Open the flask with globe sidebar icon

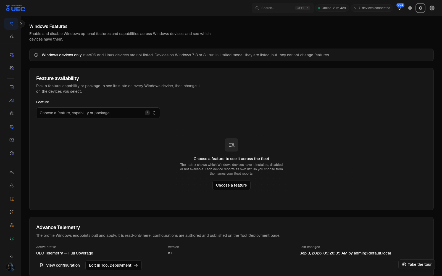11,225
